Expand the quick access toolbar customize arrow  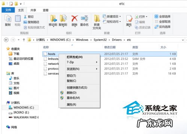[21, 4]
